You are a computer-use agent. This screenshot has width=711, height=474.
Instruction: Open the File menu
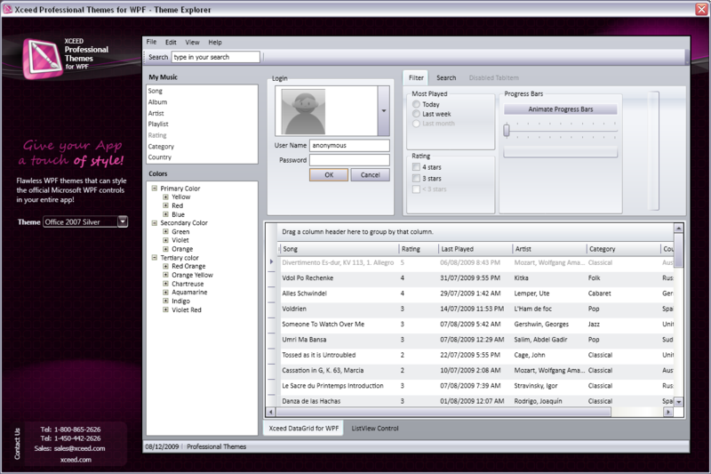coord(151,42)
